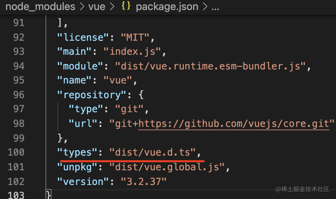Click the closing bracket on line 91

pyautogui.click(x=60, y=22)
